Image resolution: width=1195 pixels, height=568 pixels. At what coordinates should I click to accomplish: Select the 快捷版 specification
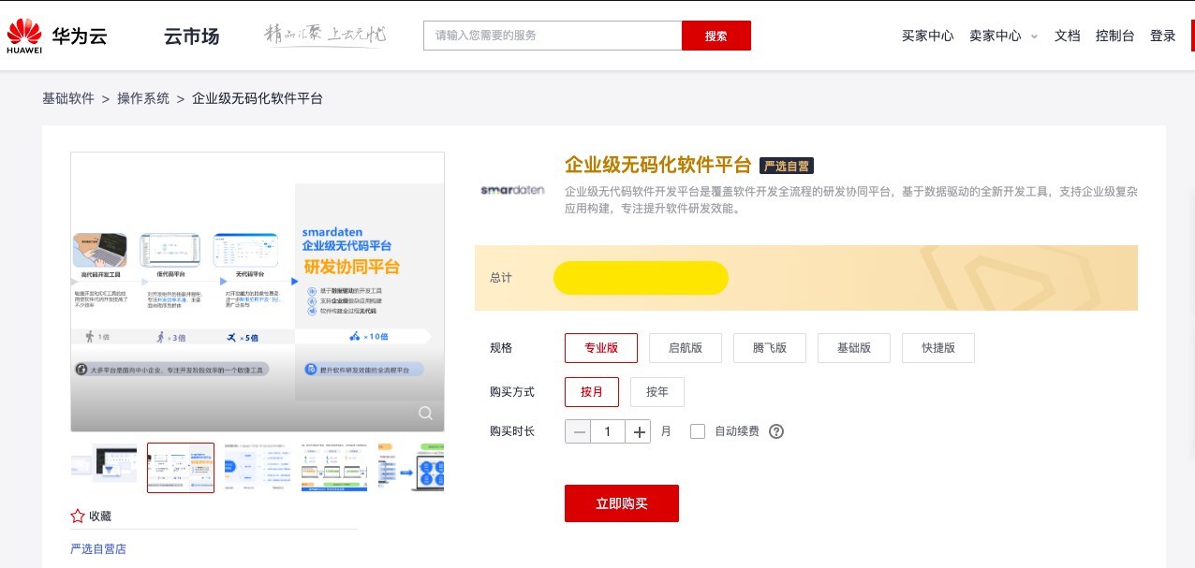click(937, 347)
